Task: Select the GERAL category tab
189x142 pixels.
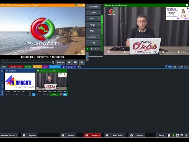Action: [4, 67]
